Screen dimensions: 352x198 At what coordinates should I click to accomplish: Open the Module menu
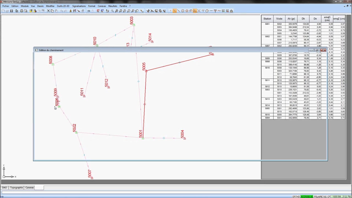24,6
